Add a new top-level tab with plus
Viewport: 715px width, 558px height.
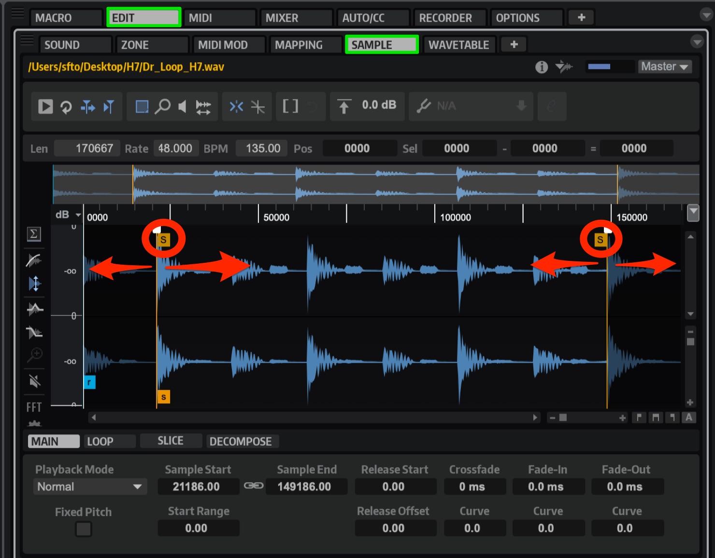click(x=582, y=17)
